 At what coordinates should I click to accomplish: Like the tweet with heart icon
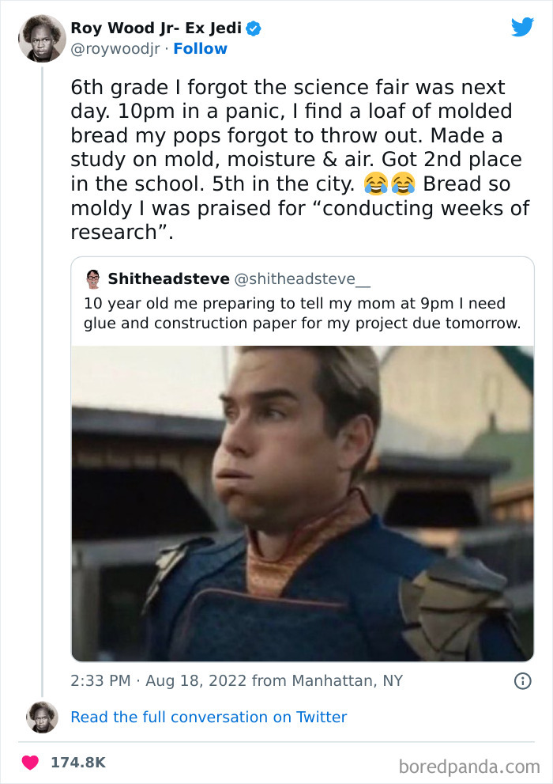point(31,763)
